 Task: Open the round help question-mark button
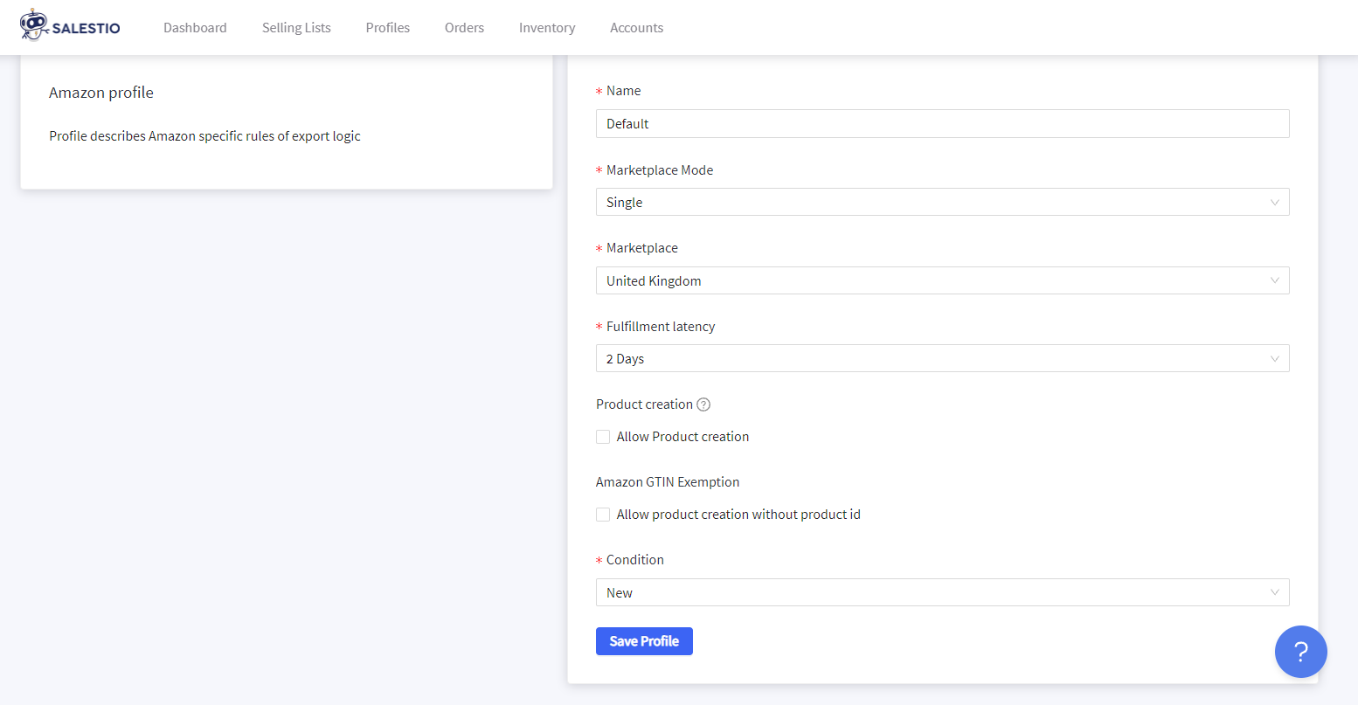pos(1300,652)
